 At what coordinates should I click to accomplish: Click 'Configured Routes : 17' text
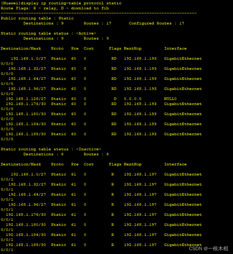click(x=157, y=23)
